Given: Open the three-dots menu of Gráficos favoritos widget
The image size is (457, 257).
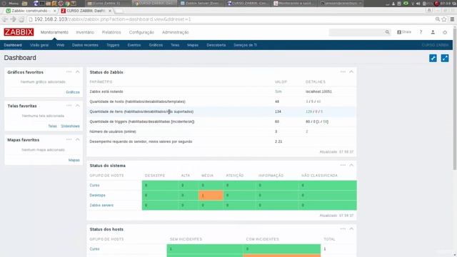Looking at the screenshot, I should pyautogui.click(x=69, y=71).
